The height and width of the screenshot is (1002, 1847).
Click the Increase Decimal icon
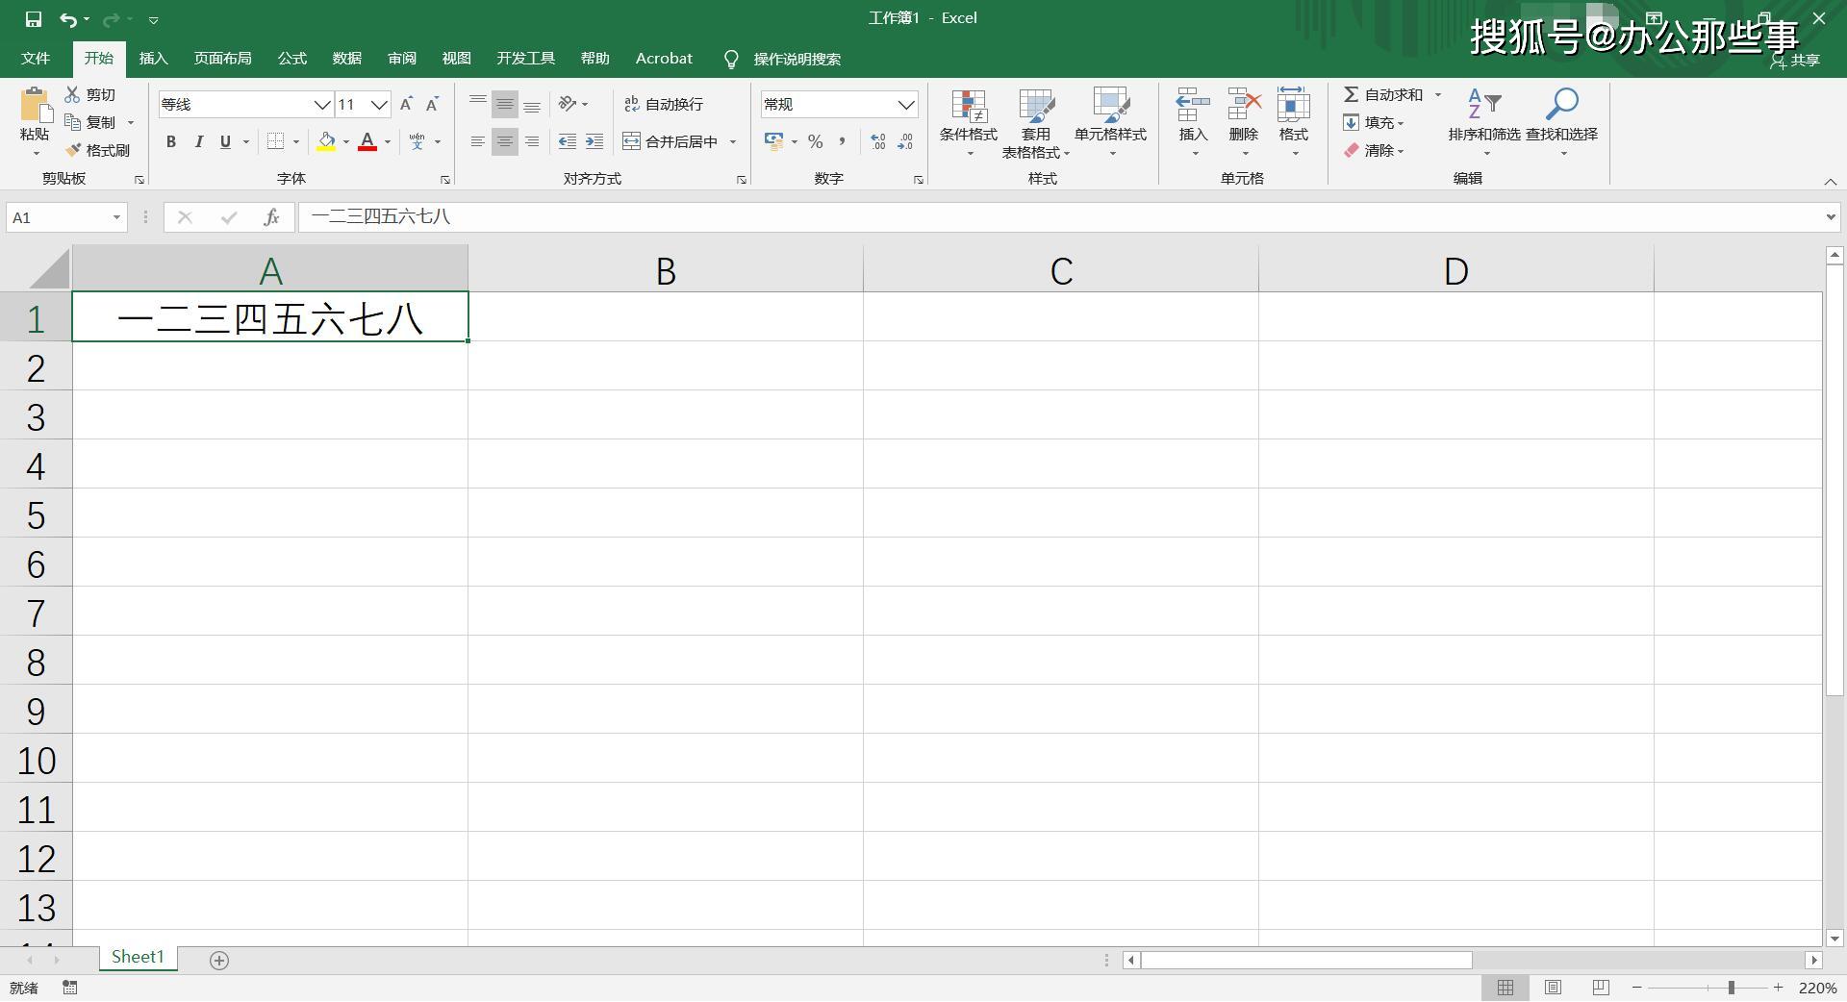click(x=877, y=141)
